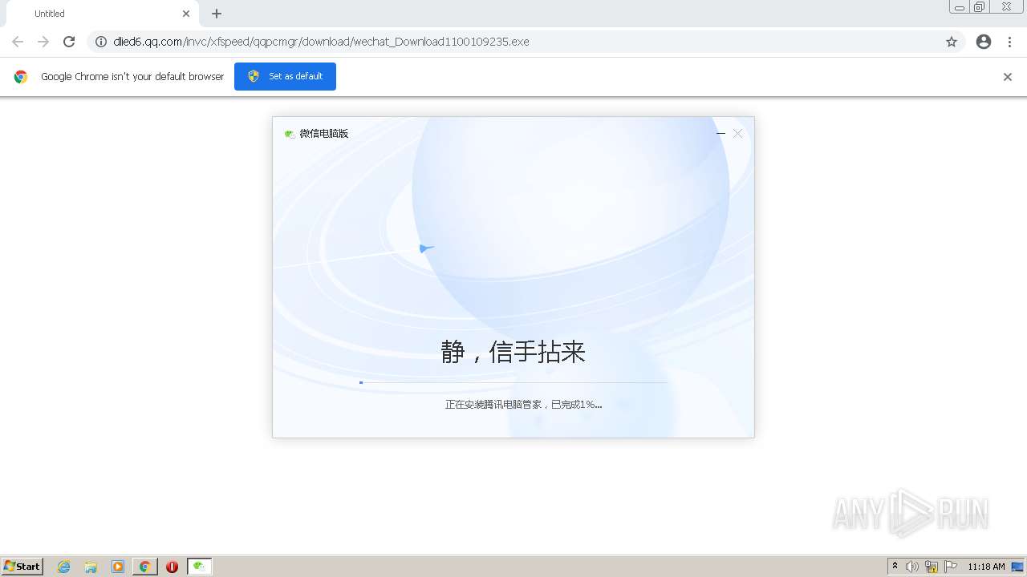Click the 微信电脑版 installer title
Viewport: 1027px width, 577px height.
point(324,134)
